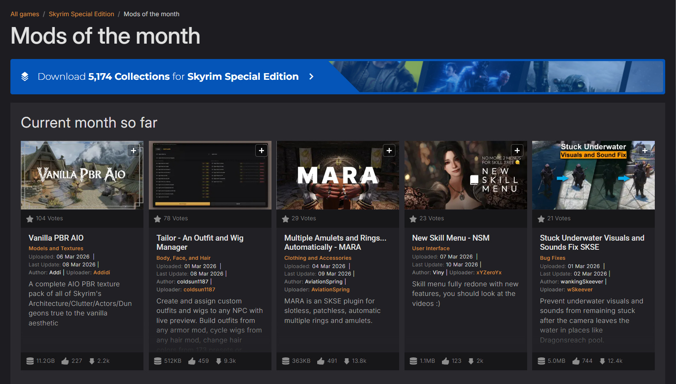Open Vanilla PBR AIO thumbnail image
The image size is (676, 384).
click(x=82, y=175)
